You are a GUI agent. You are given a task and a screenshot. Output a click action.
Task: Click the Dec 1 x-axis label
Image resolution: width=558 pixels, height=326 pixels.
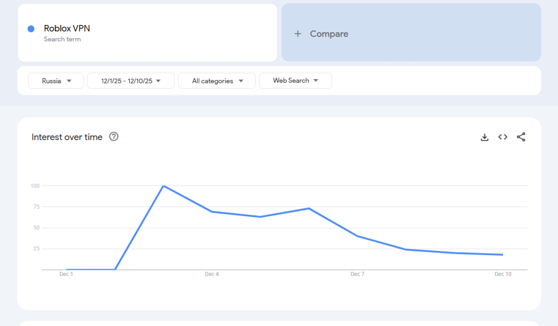(x=66, y=274)
